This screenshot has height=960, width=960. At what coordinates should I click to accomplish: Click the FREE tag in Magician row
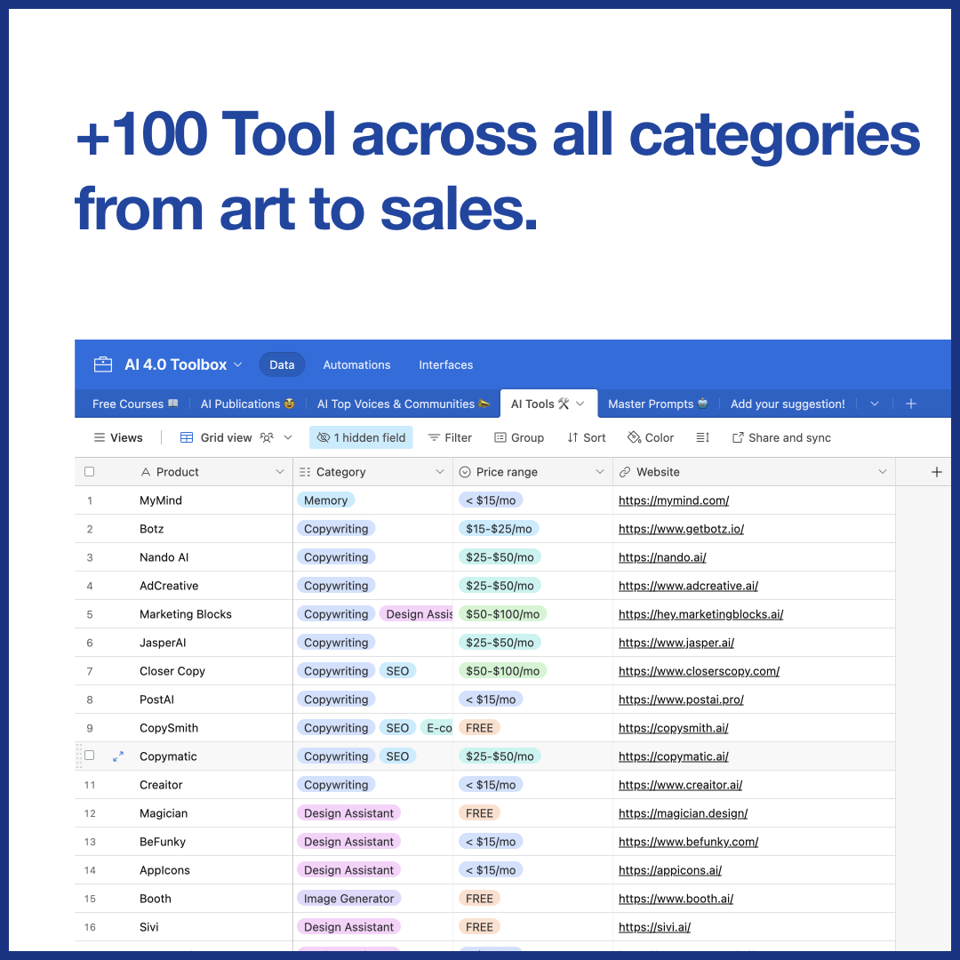tap(479, 813)
